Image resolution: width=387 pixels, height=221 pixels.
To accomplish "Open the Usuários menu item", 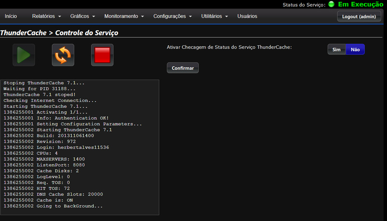I will 247,16.
